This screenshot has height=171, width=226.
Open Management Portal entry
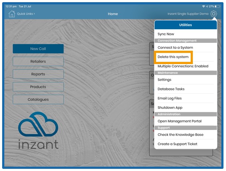pyautogui.click(x=186, y=121)
